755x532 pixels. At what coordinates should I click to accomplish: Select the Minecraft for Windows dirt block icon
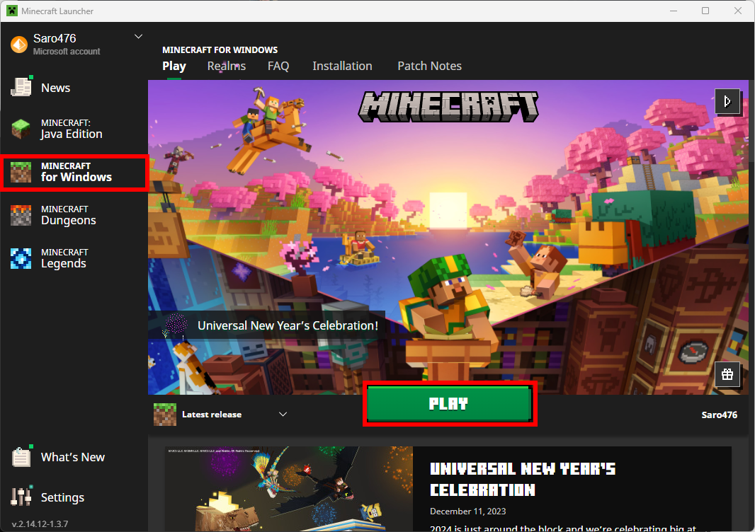(21, 172)
